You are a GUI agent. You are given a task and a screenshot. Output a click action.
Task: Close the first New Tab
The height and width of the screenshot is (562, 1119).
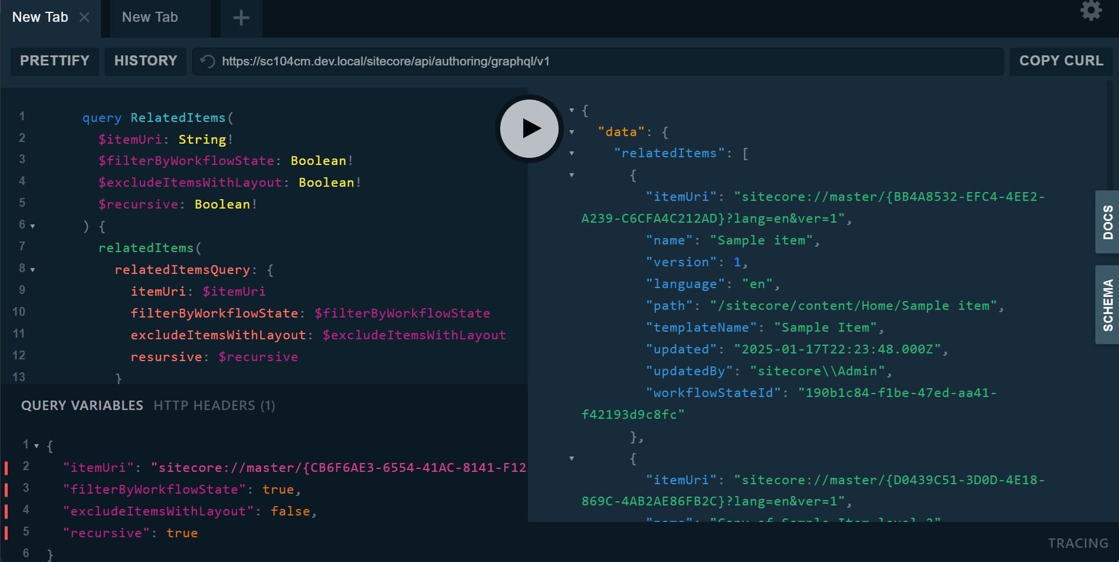click(x=84, y=17)
